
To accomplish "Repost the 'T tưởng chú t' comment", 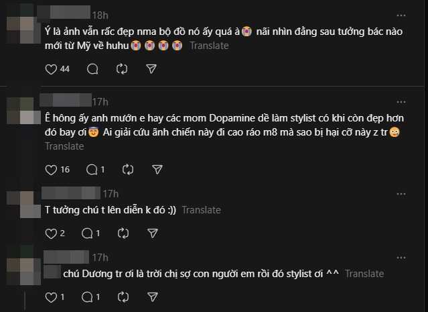I will click(x=122, y=233).
